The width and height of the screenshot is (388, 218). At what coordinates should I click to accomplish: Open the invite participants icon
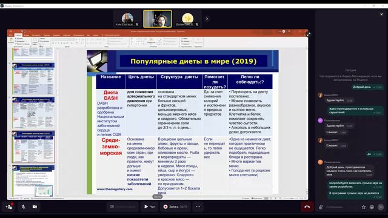click(x=9, y=206)
